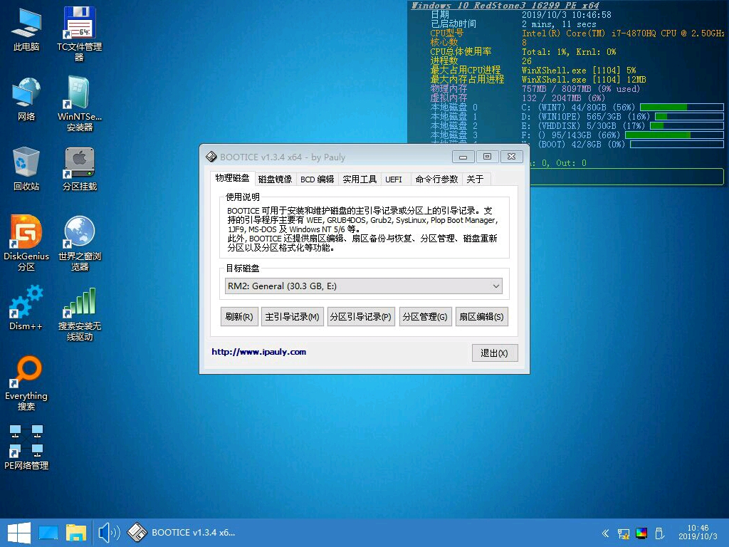Click the BOOTICE title bar icon
Viewport: 729px width, 547px height.
[x=211, y=157]
